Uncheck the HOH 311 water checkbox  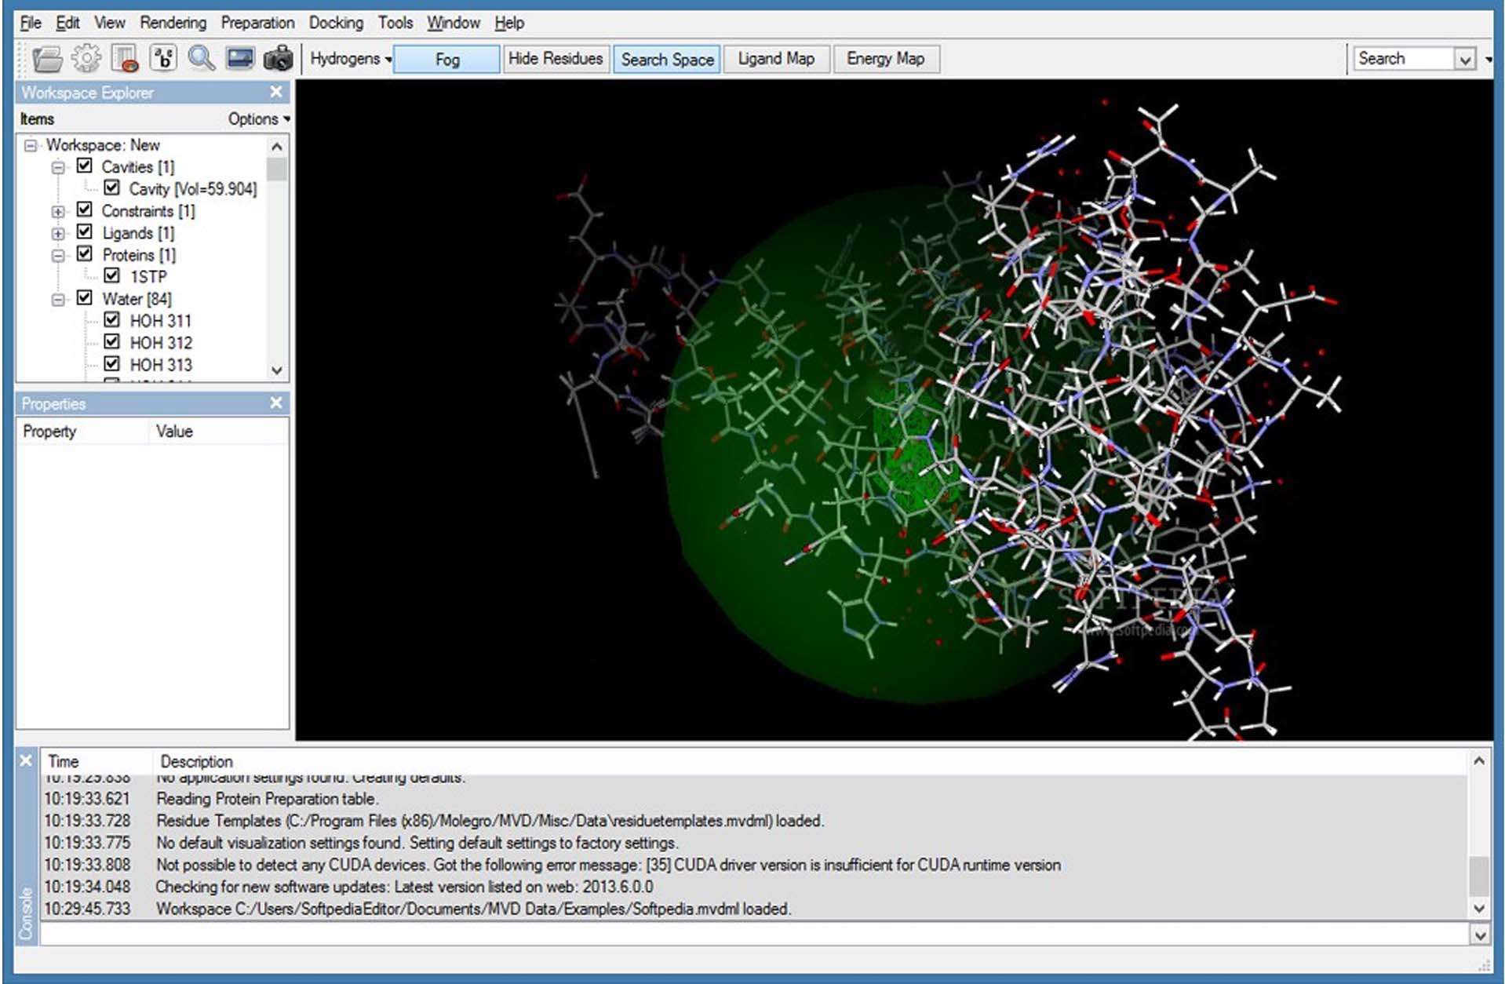point(112,320)
